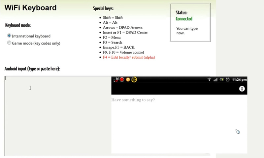The image size is (264, 158).
Task: Tap the orange circular icon in the phone status bar
Action: pos(128,80)
